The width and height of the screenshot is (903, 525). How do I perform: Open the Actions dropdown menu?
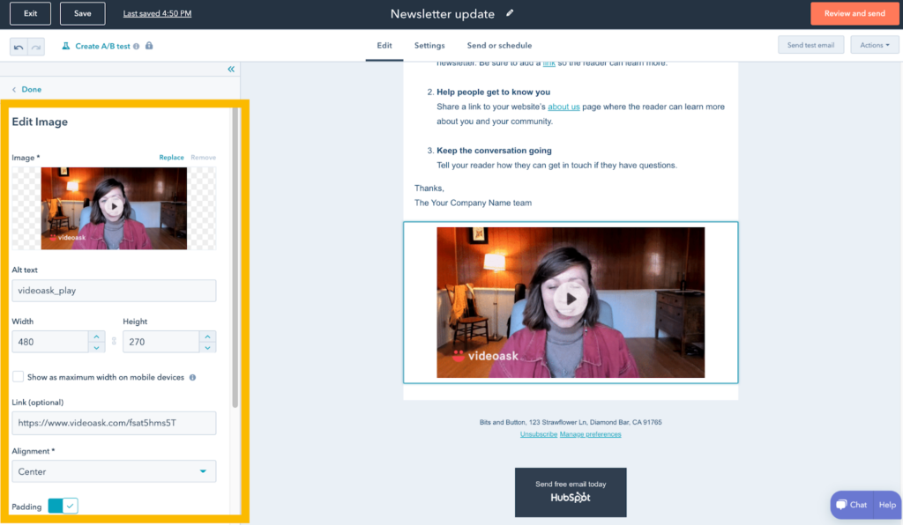pyautogui.click(x=874, y=45)
